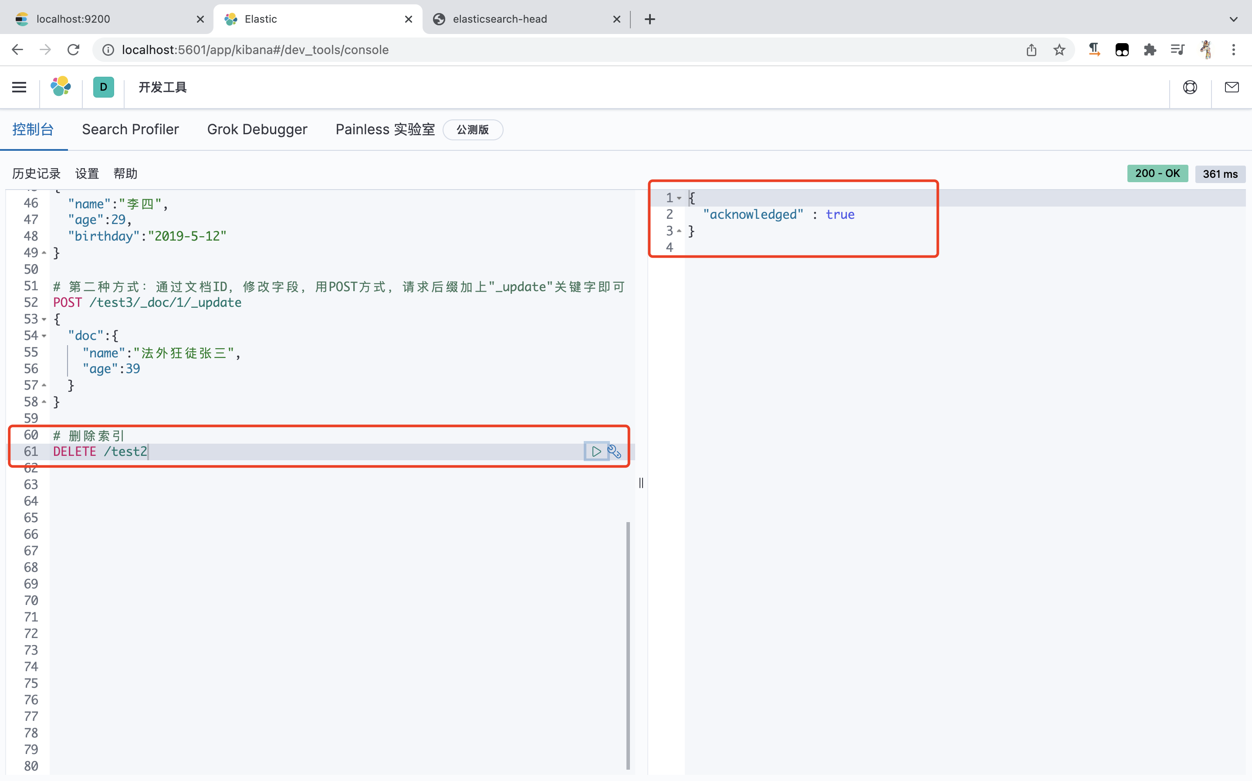Collapse the response JSON at output line 1
The image size is (1252, 781).
[x=679, y=198]
